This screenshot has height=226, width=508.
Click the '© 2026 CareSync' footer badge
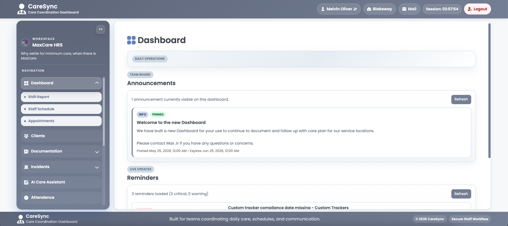coord(430,219)
